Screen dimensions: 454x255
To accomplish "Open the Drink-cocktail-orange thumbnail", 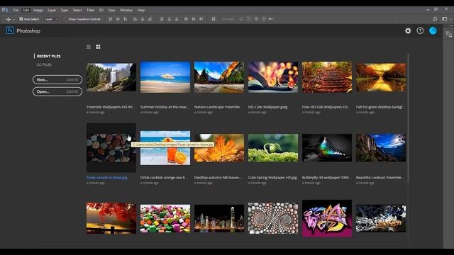I will (x=165, y=148).
